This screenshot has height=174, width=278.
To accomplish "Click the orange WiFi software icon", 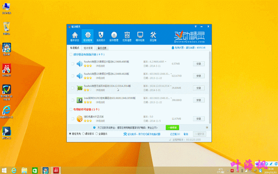I will click(x=80, y=119).
